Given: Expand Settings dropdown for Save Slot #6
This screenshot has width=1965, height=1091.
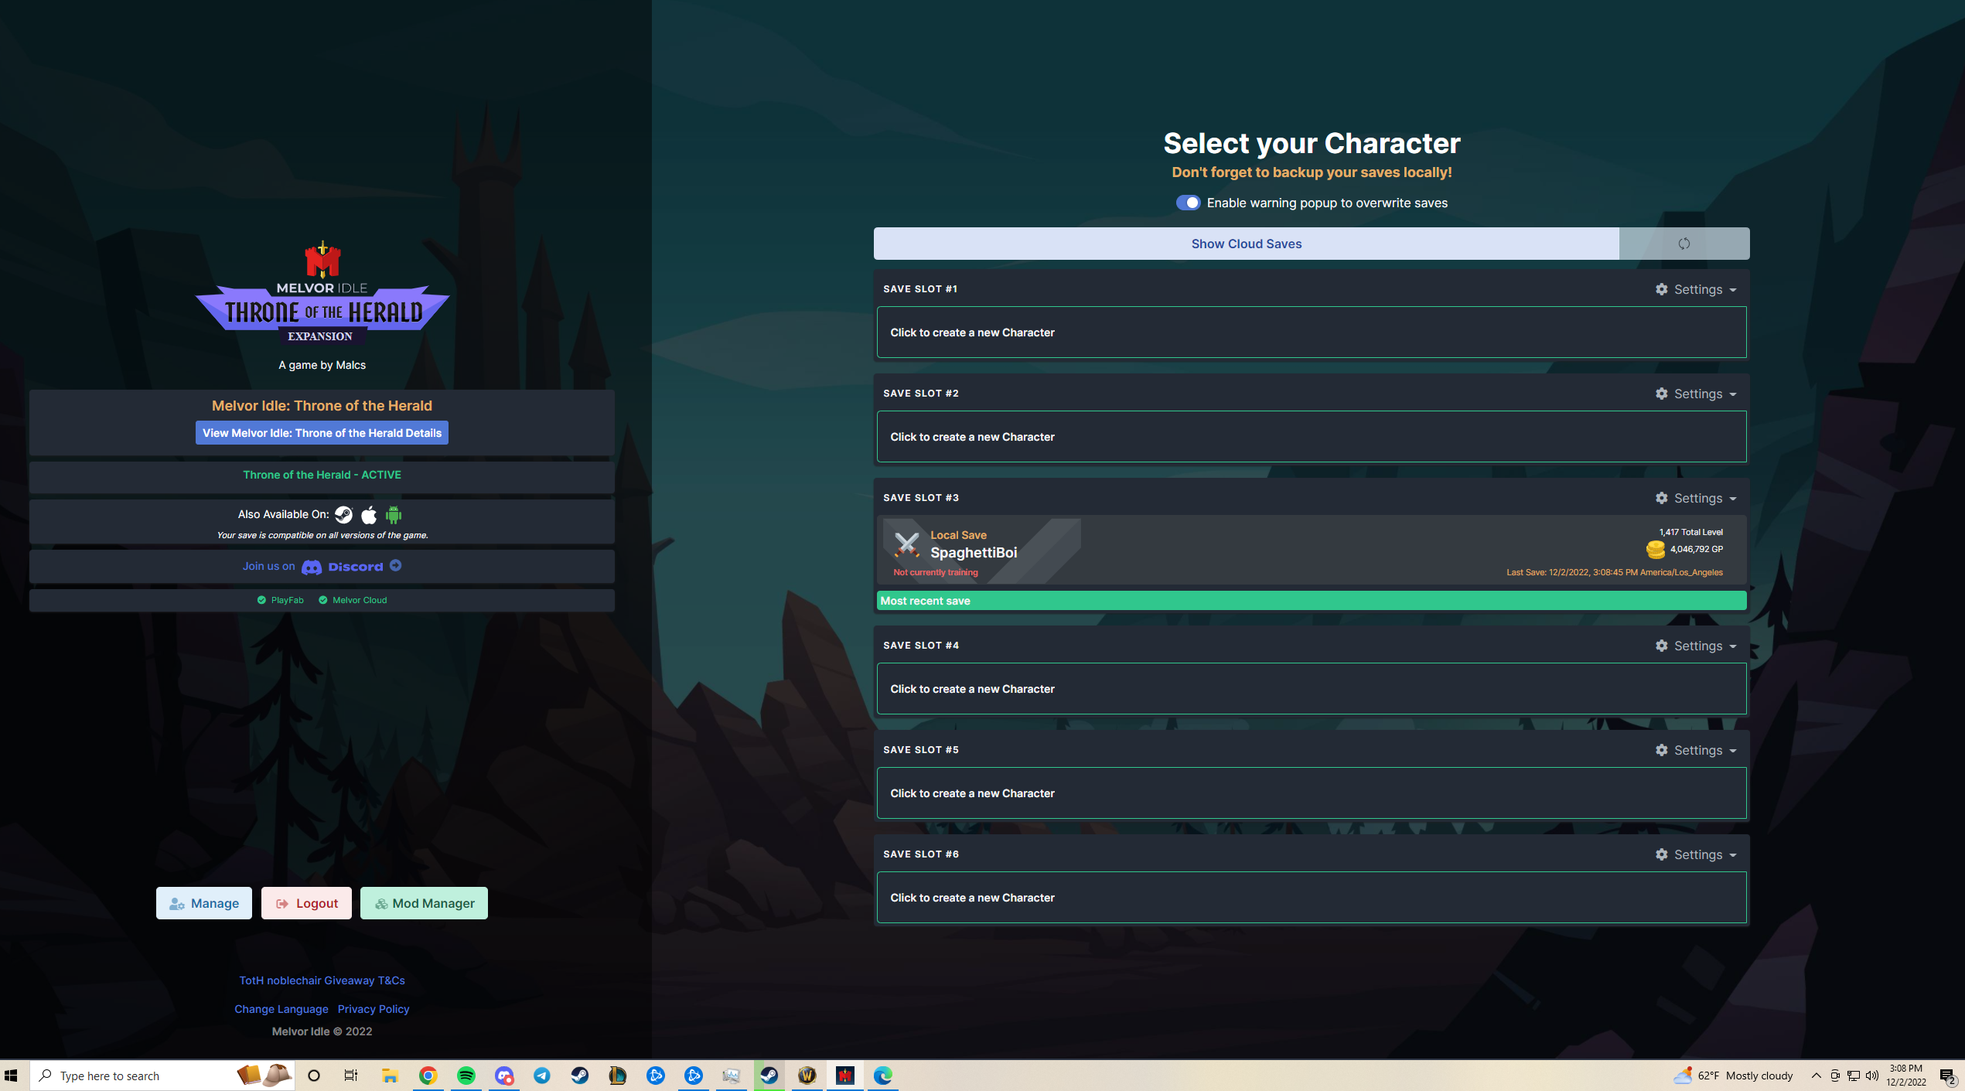Looking at the screenshot, I should coord(1696,854).
